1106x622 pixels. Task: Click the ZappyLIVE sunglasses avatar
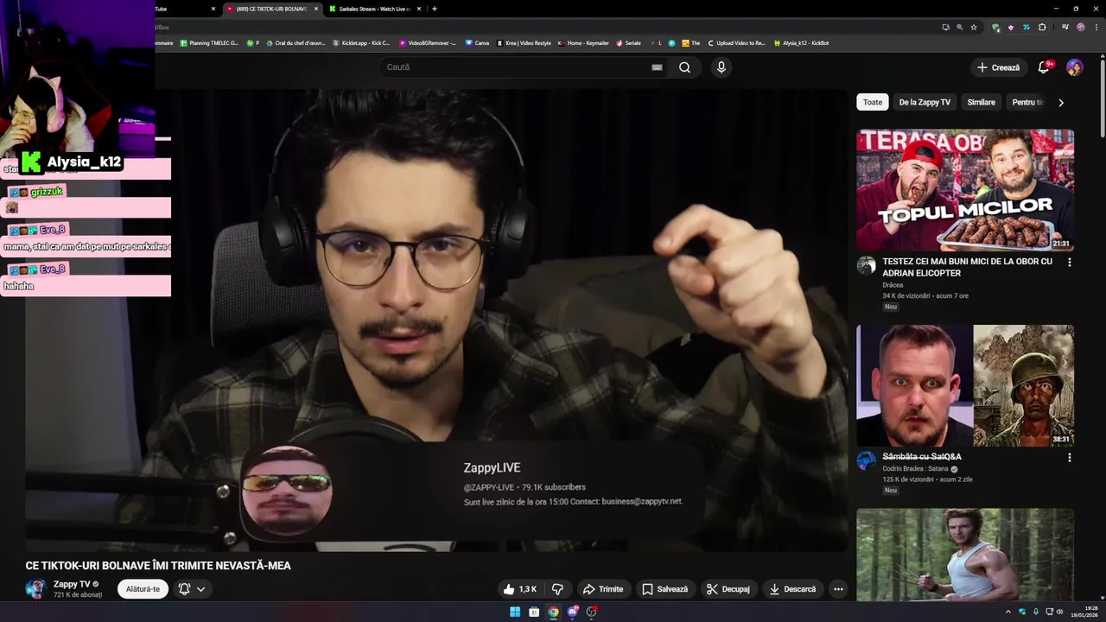(286, 491)
